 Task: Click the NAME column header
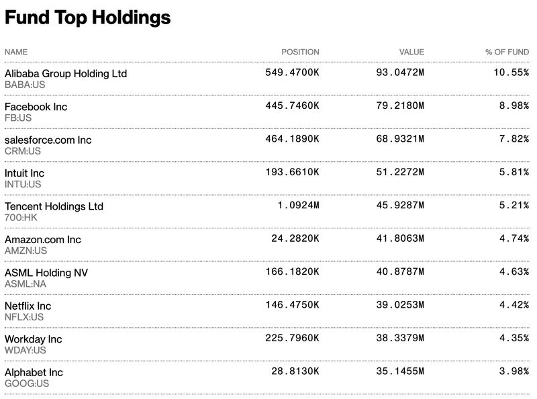tap(16, 52)
